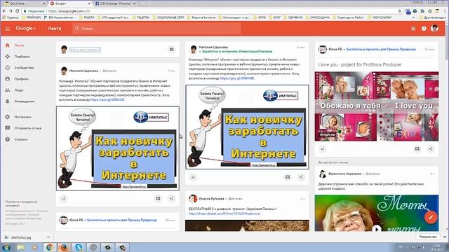449x252 pixels.
Task: Open the Google+ hamburger main menu
Action: coord(8,29)
